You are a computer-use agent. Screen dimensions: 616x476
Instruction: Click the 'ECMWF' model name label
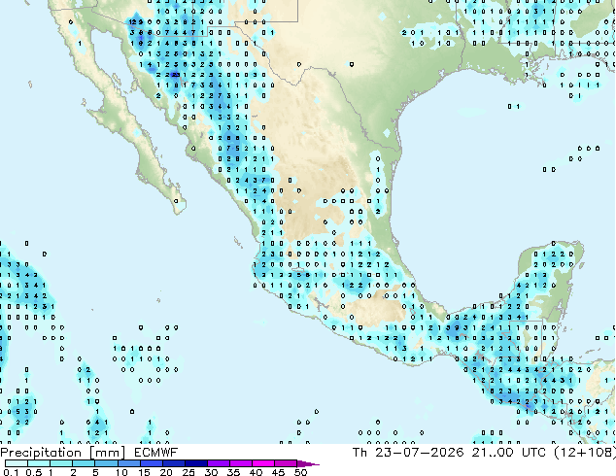(x=156, y=453)
